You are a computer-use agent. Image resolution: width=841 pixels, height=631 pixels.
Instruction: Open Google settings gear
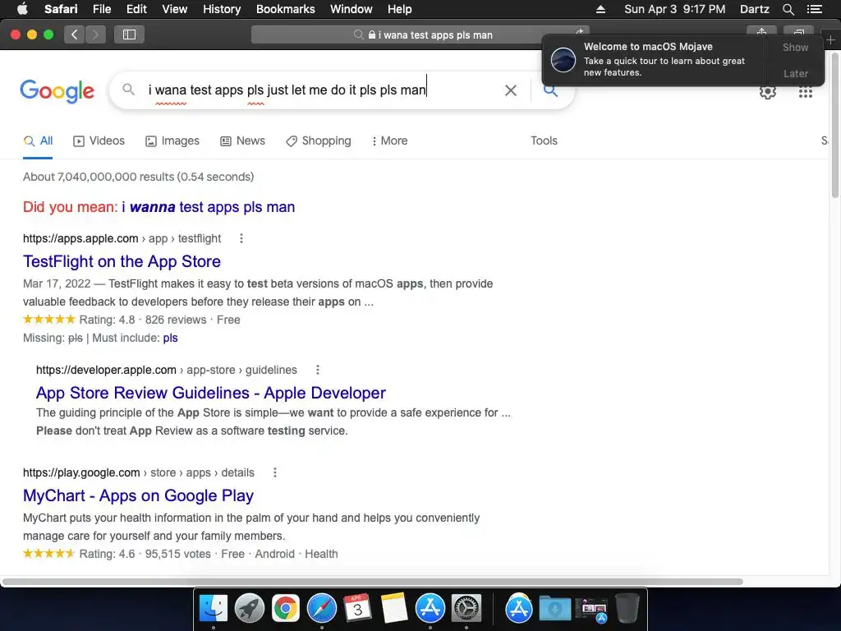click(768, 92)
